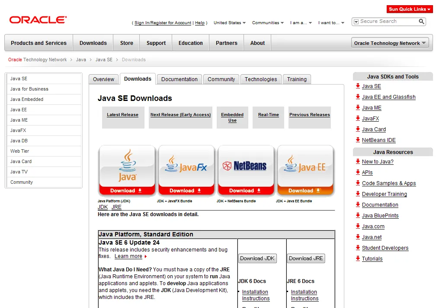
Task: Click the Download JDK button
Action: (257, 258)
